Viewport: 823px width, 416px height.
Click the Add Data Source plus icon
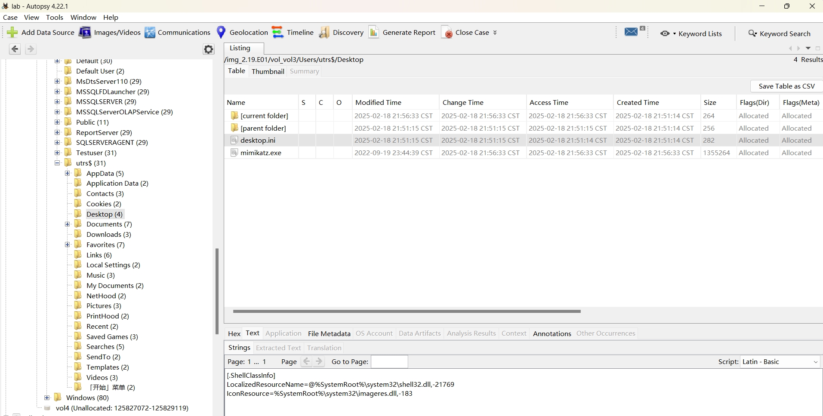click(12, 32)
